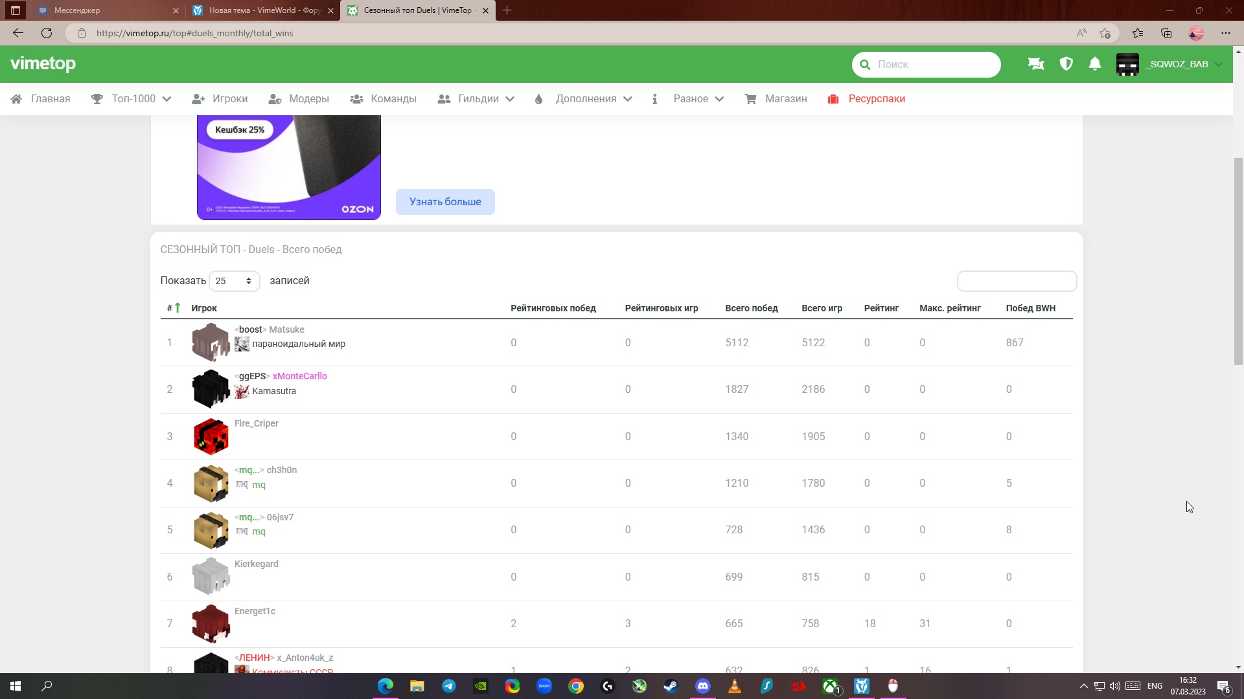Image resolution: width=1244 pixels, height=699 pixels.
Task: Click the shield icon in the header
Action: pos(1066,64)
